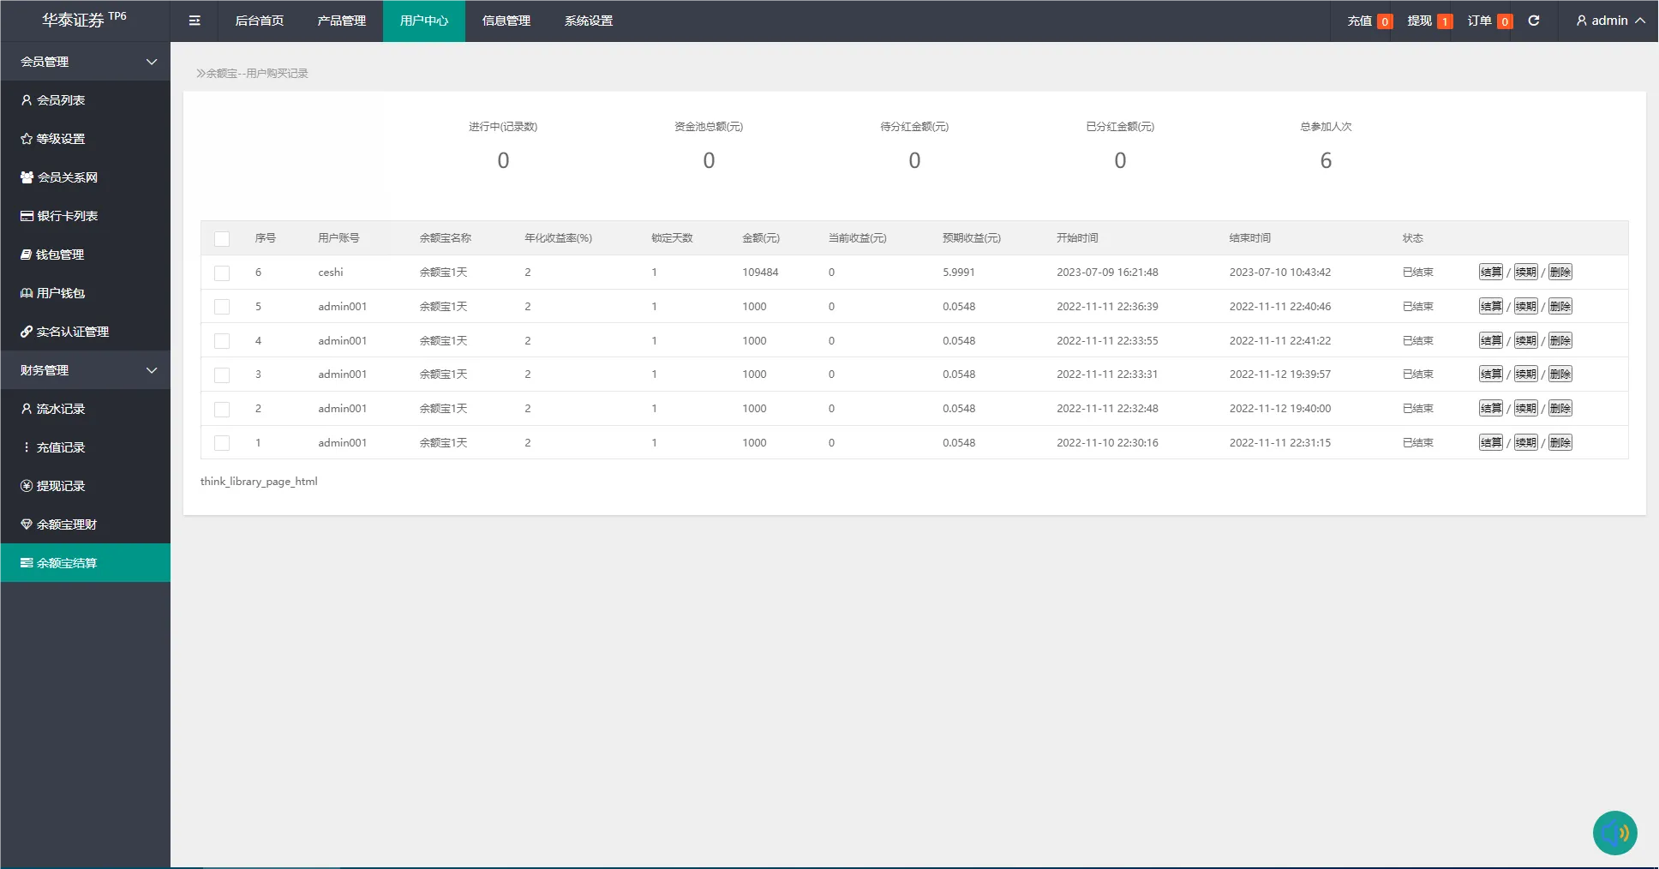Viewport: 1659px width, 869px height.
Task: Check the checkbox for row number 3
Action: 222,375
